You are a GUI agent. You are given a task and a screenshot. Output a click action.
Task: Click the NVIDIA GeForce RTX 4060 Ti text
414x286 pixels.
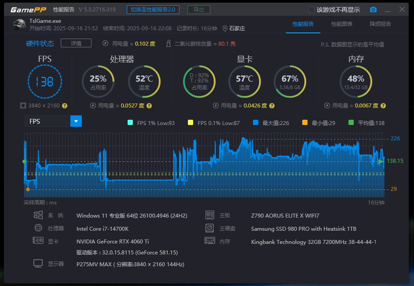pyautogui.click(x=113, y=242)
